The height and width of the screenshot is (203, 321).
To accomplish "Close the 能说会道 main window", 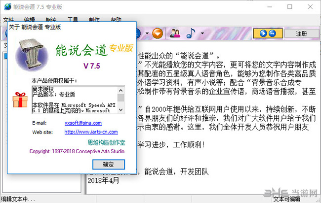I will click(x=310, y=7).
